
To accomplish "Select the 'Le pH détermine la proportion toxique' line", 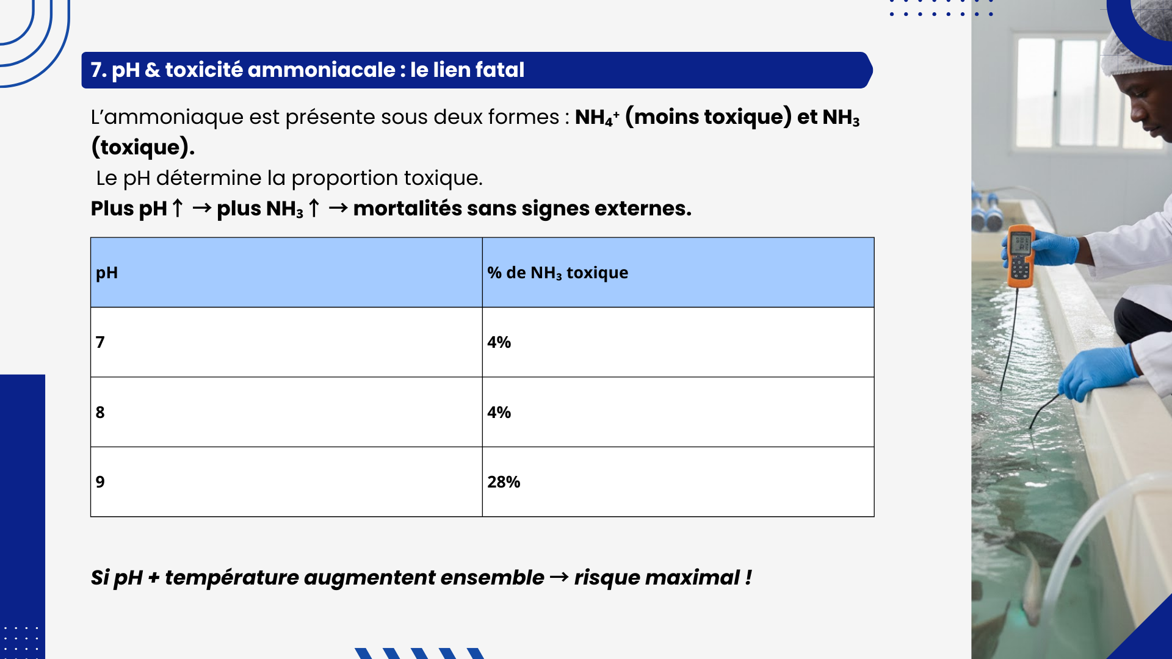I will (x=289, y=178).
